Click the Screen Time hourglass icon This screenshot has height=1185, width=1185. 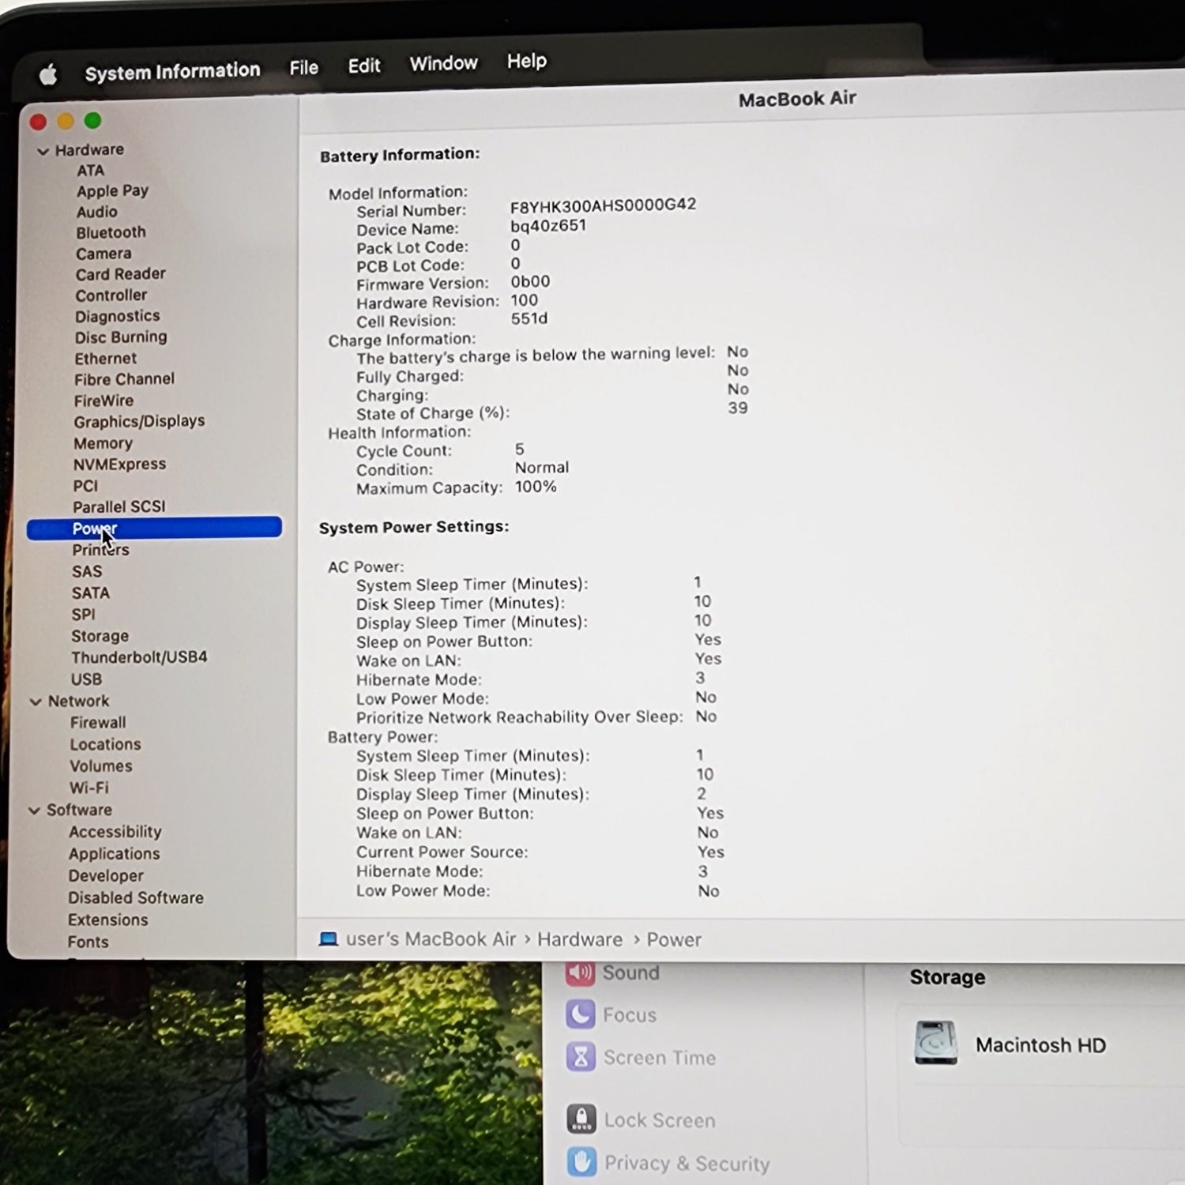581,1056
